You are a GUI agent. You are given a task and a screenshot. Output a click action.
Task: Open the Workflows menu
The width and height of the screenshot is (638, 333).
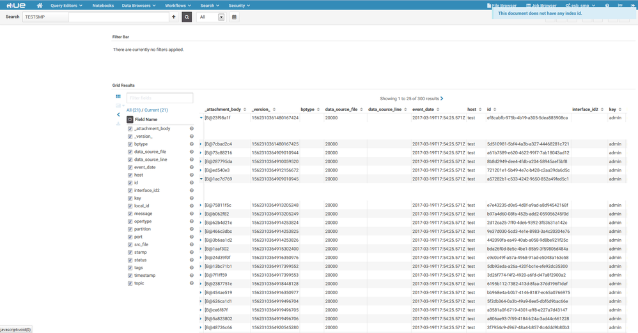(177, 6)
